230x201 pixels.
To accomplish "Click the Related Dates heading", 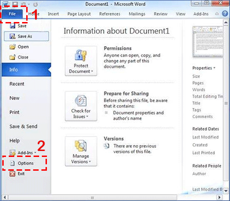I will coord(206,129).
